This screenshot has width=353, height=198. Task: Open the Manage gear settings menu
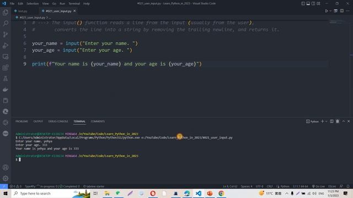click(6, 178)
